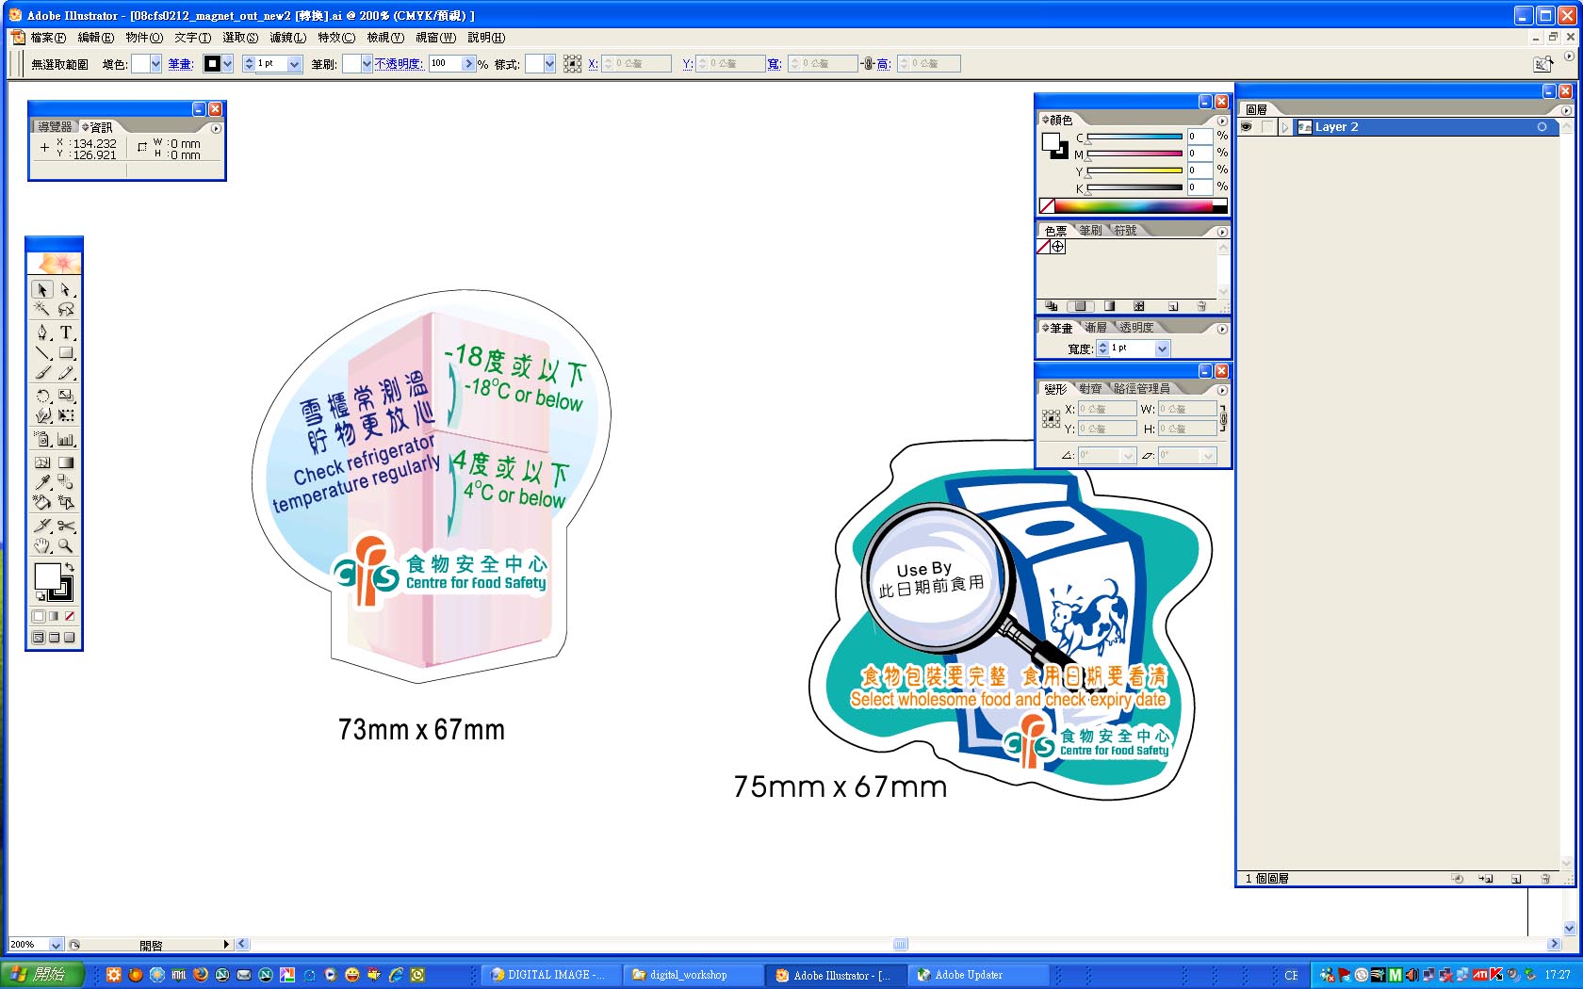Open the new swatch icon in Swatches panel

(1174, 306)
